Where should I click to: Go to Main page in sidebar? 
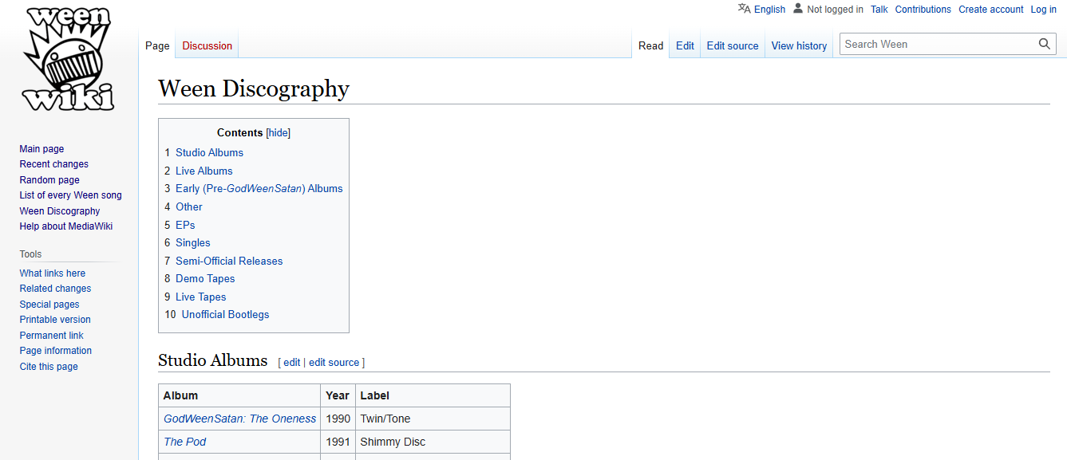[41, 149]
